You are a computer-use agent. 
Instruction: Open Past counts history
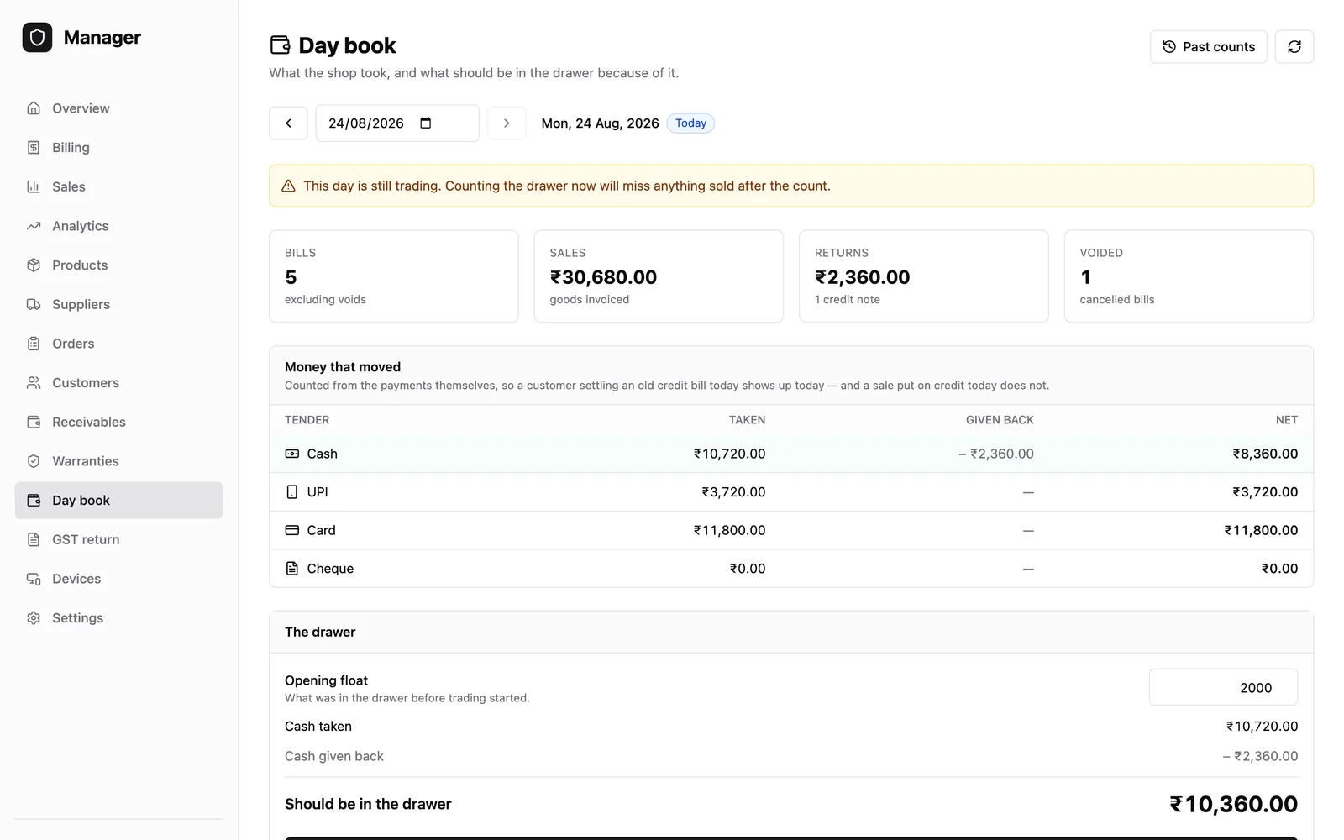1208,47
